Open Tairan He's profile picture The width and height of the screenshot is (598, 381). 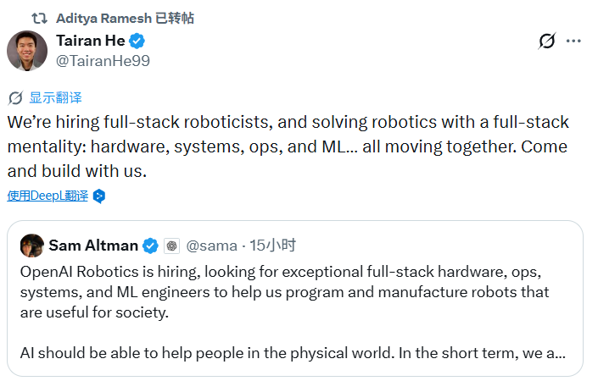[x=27, y=51]
